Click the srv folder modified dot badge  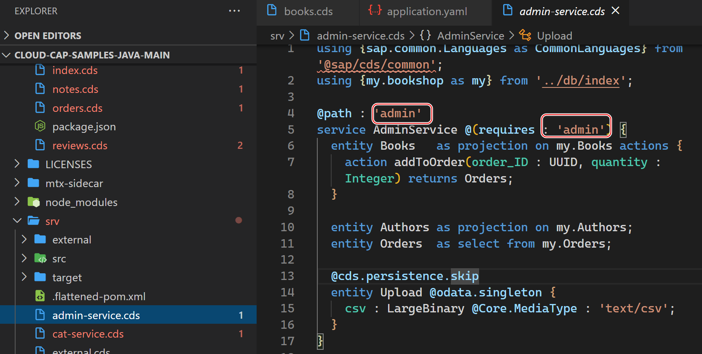point(238,220)
